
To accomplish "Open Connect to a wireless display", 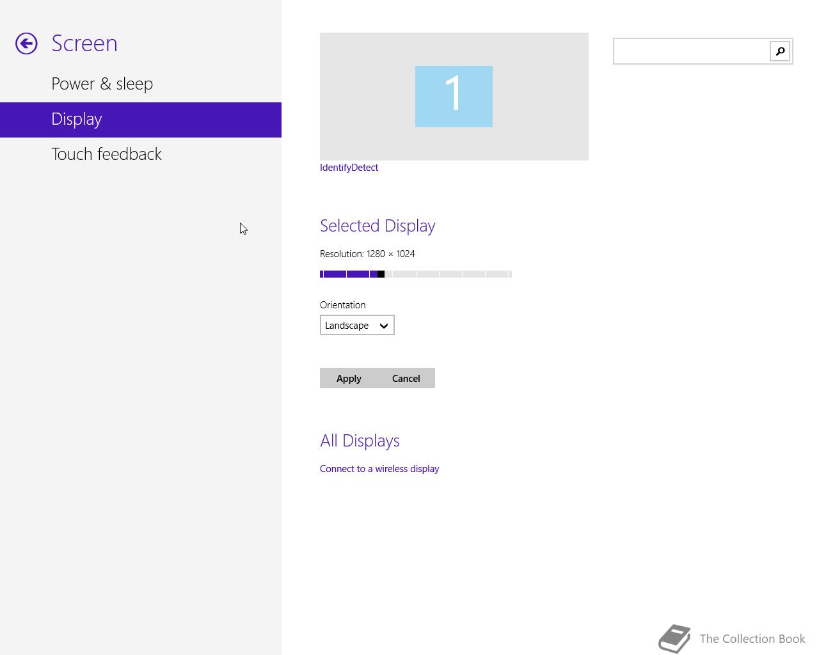I will coord(379,469).
